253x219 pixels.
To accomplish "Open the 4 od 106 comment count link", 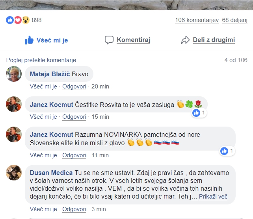I will [236, 60].
